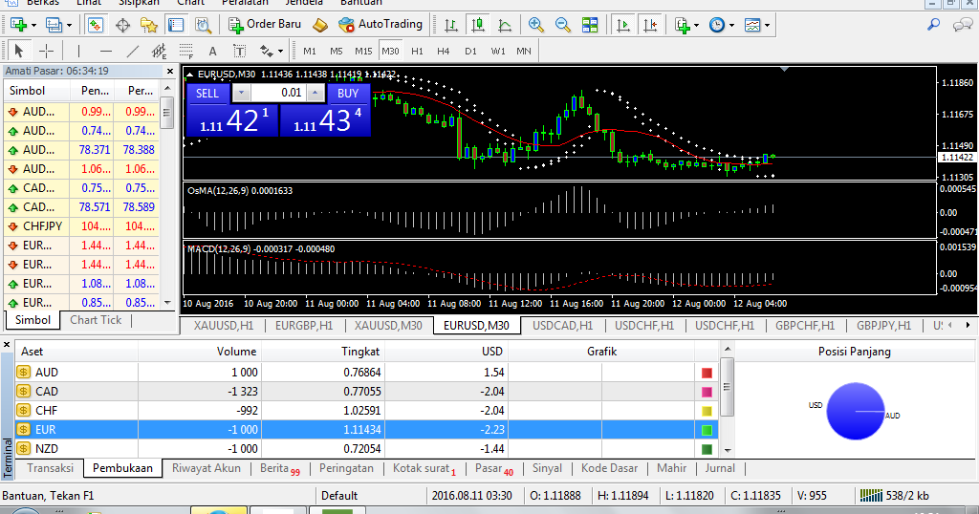This screenshot has width=979, height=514.
Task: Click the indicators list plus icon
Action: 682,25
